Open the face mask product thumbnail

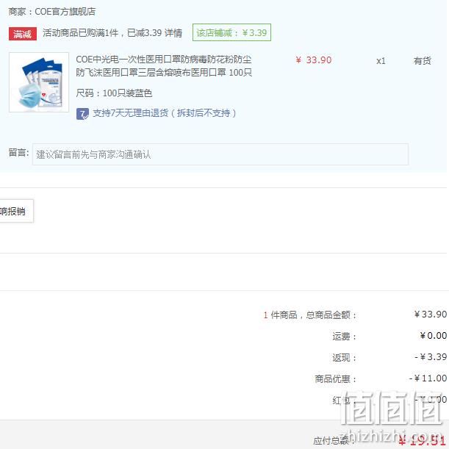click(x=39, y=82)
